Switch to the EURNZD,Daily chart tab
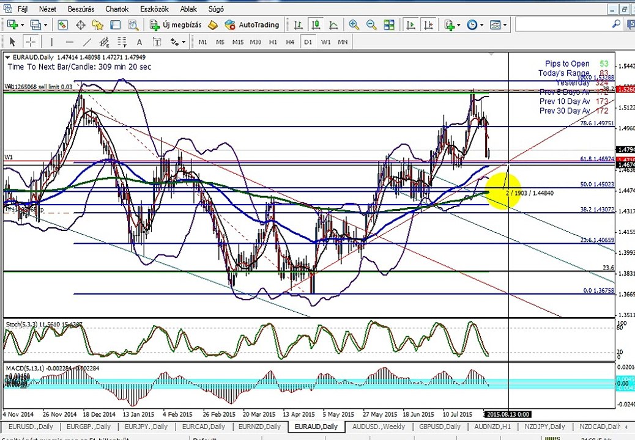This screenshot has width=635, height=440. pos(259,427)
